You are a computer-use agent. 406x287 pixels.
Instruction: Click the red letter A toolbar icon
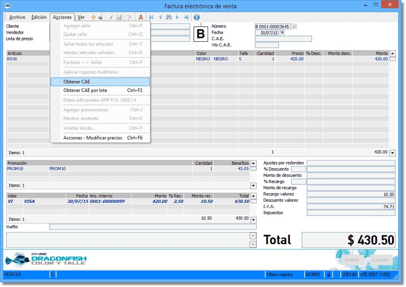click(141, 17)
